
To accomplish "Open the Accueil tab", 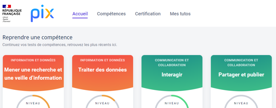I will [x=80, y=14].
